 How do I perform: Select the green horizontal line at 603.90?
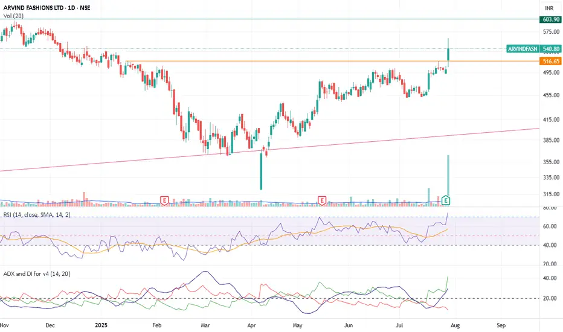pos(269,19)
